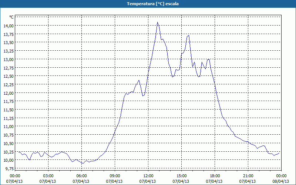
Task: Click the 08/04/13 date label
Action: (x=281, y=181)
